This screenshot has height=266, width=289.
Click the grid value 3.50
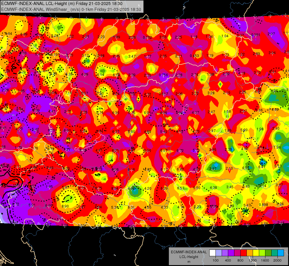click(x=163, y=37)
